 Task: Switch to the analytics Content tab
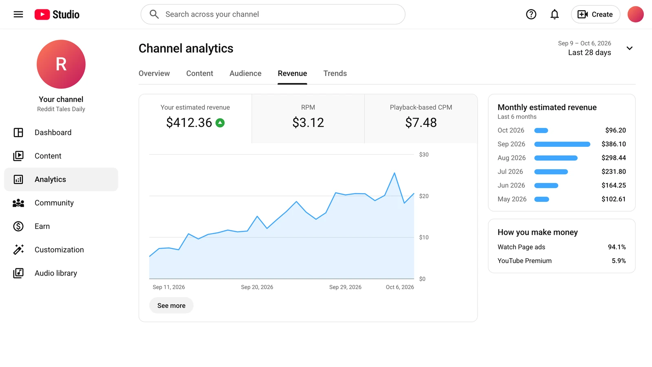click(200, 73)
